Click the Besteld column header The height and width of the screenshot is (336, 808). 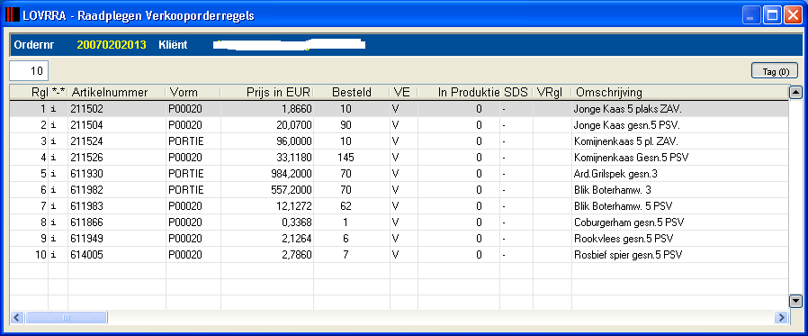tap(352, 93)
